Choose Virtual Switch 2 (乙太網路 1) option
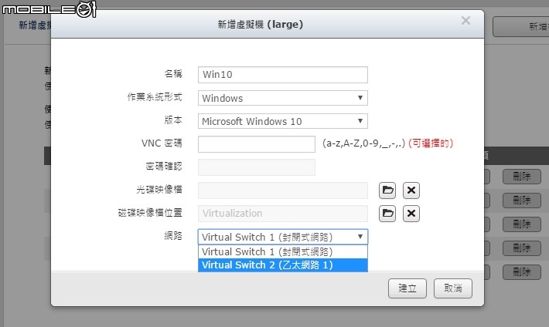549x327 pixels. [x=282, y=265]
